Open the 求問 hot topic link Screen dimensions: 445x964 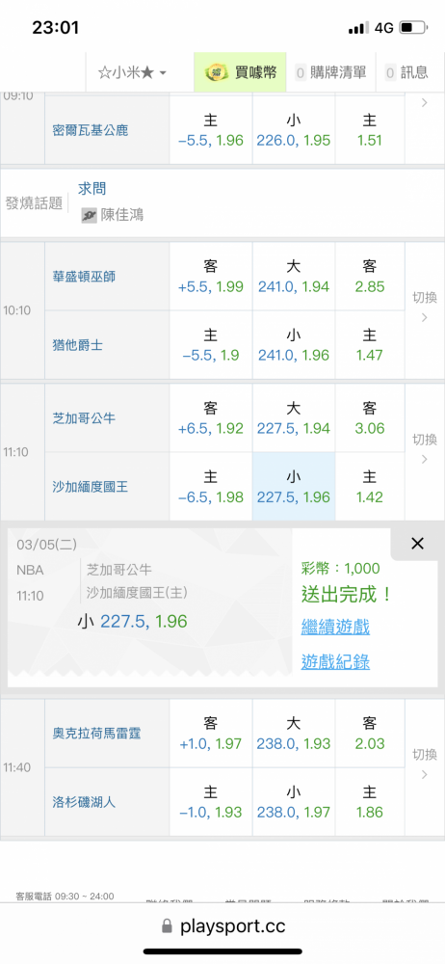[92, 189]
